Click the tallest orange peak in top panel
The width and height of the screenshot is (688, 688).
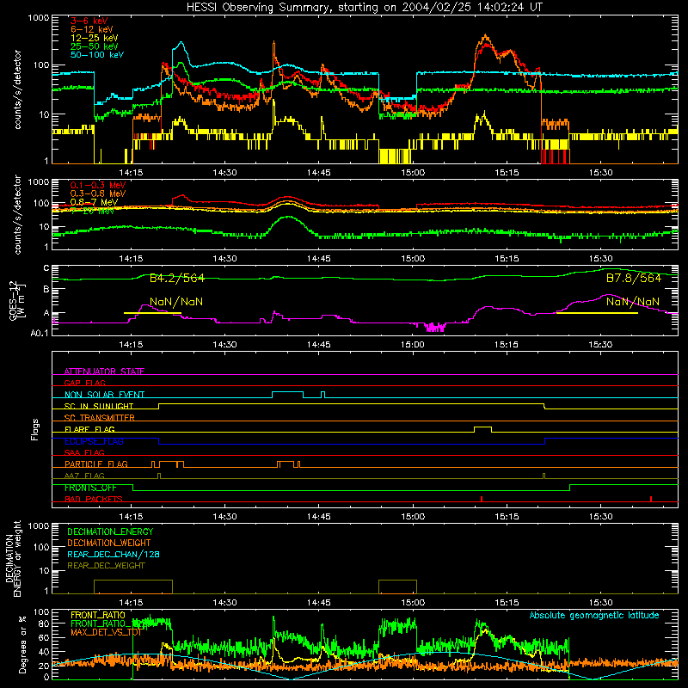tap(485, 36)
